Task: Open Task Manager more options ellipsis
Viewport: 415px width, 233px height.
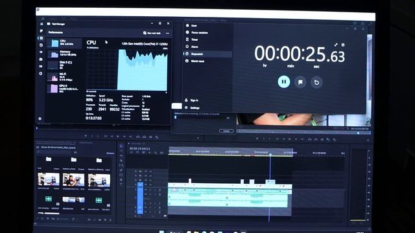Action: [x=167, y=33]
